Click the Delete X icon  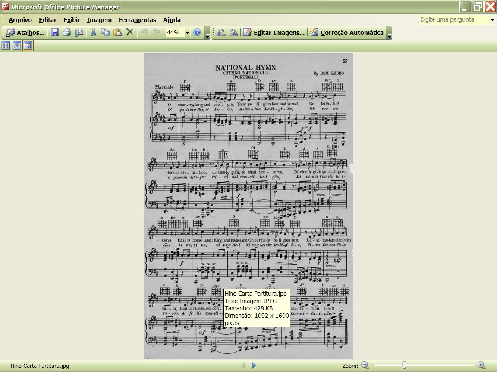(x=129, y=32)
